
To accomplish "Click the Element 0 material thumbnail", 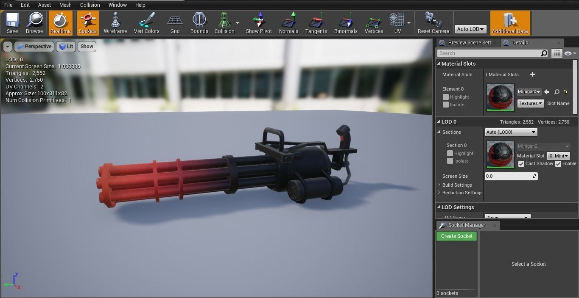I will pyautogui.click(x=500, y=97).
